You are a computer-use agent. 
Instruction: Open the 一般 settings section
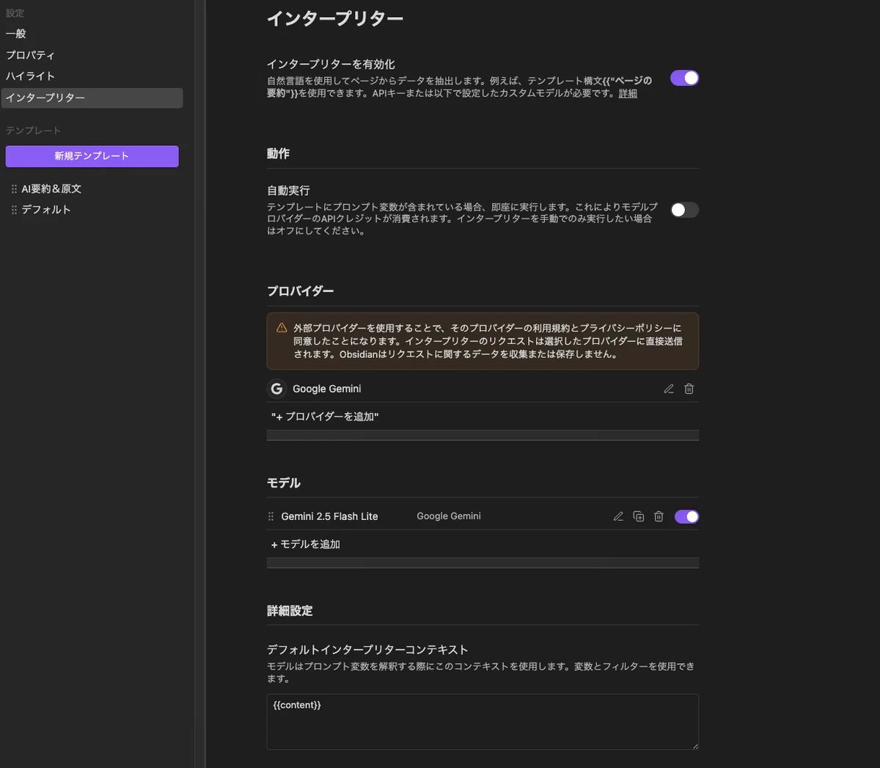16,34
